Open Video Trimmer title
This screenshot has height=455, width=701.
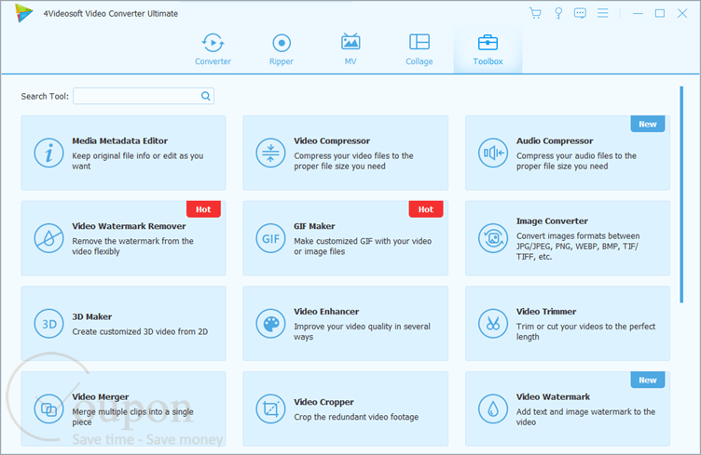[546, 312]
